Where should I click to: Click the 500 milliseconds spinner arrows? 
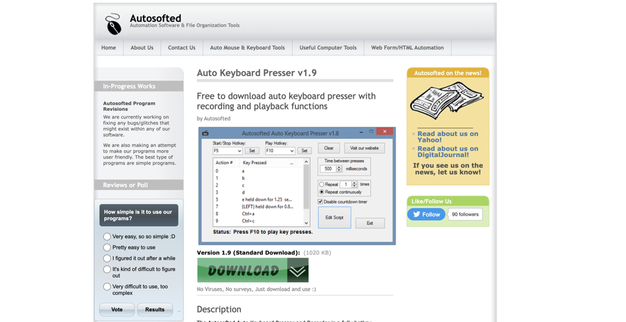click(x=339, y=168)
